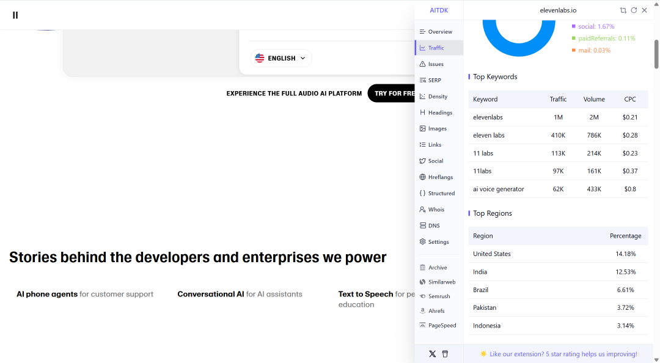Click the Top Keywords heading
This screenshot has width=660, height=363.
click(495, 76)
